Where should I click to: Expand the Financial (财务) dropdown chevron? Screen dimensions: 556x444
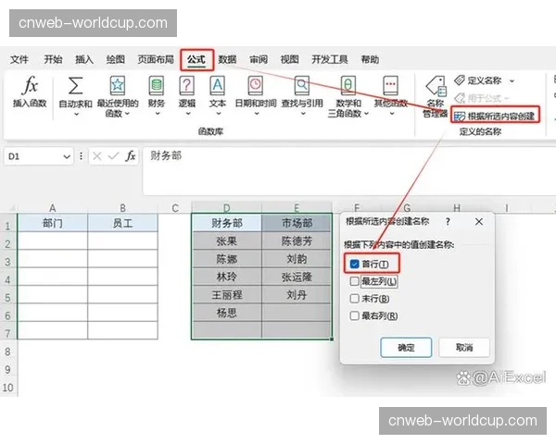click(x=158, y=114)
